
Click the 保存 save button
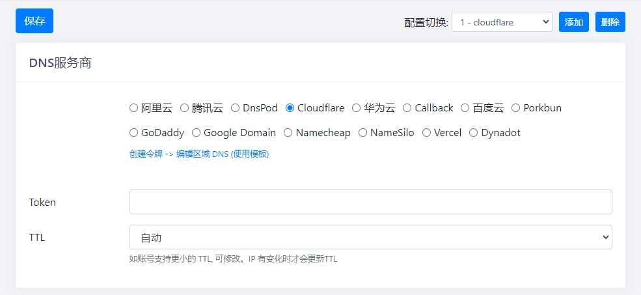[x=34, y=21]
